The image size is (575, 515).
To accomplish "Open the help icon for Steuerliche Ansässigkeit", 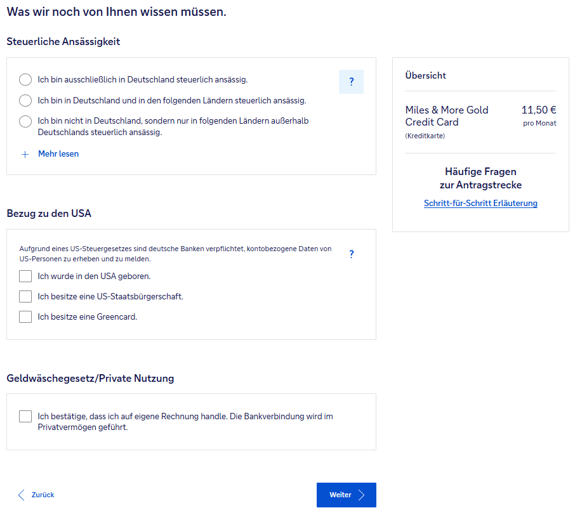I will (x=351, y=82).
